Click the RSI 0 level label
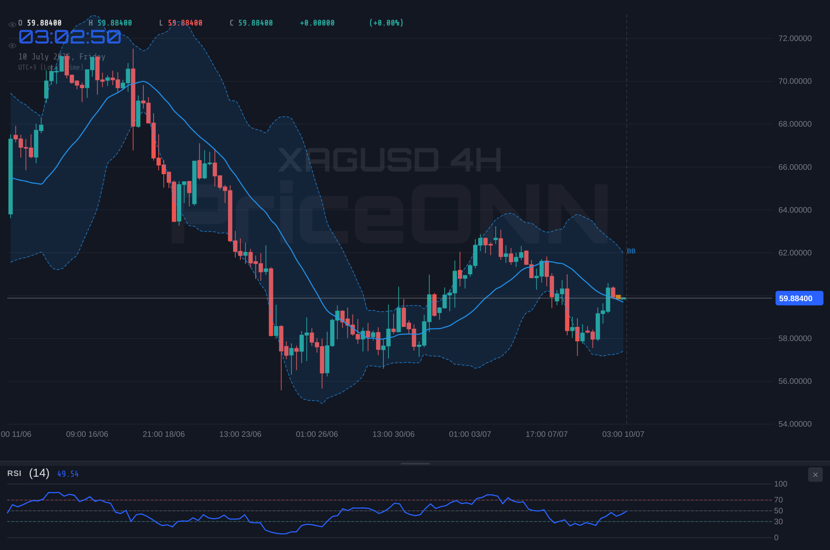Image resolution: width=830 pixels, height=550 pixels. [776, 538]
